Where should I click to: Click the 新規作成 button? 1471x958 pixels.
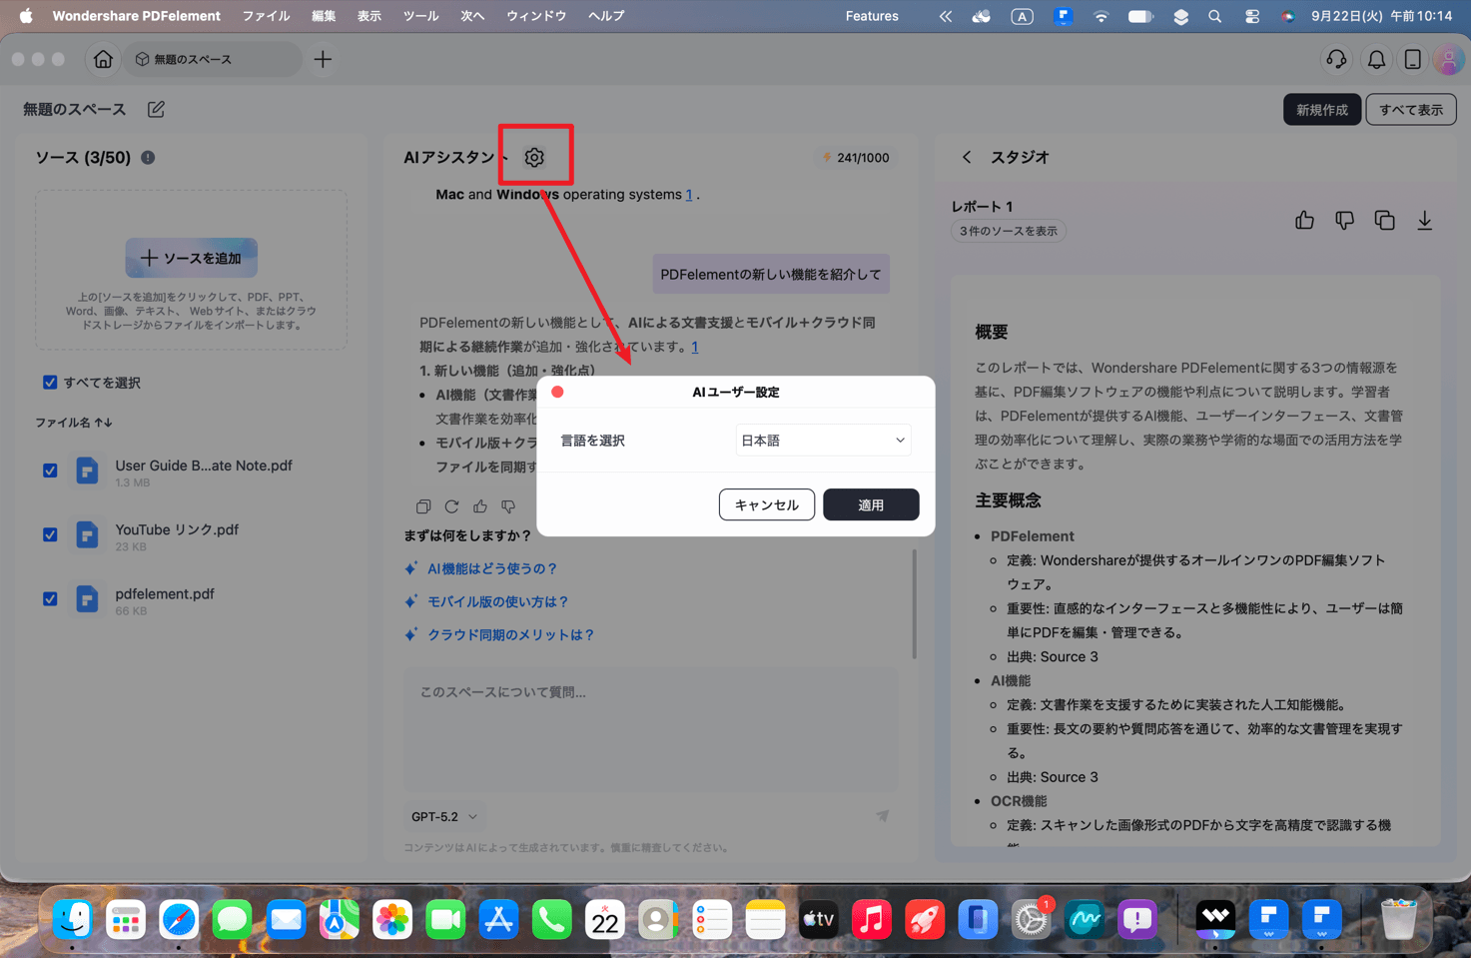click(x=1321, y=109)
